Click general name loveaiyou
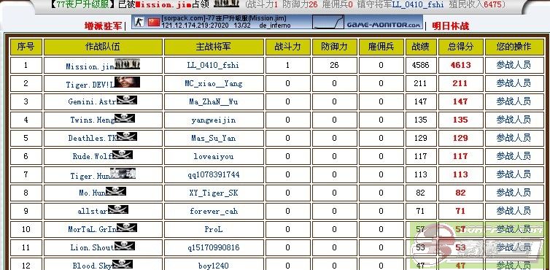This screenshot has width=550, height=270. [x=213, y=157]
